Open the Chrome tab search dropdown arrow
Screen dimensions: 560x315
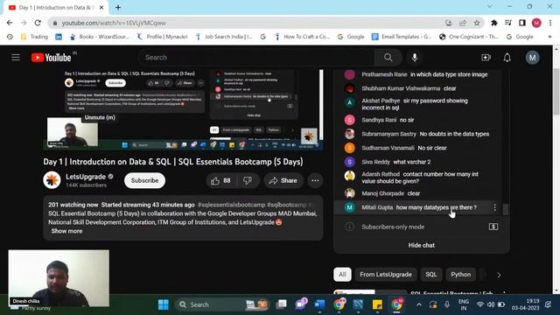point(490,6)
